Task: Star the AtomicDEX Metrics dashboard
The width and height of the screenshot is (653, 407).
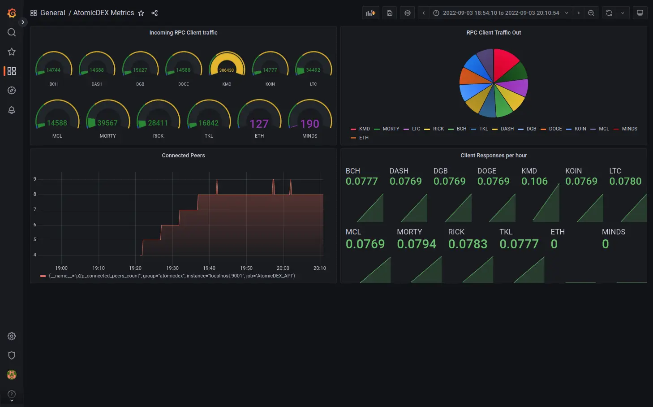Action: (x=141, y=13)
